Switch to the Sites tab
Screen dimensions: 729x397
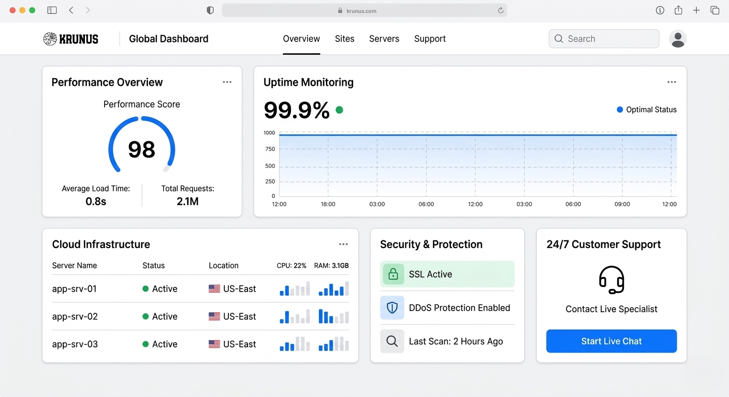(x=344, y=39)
